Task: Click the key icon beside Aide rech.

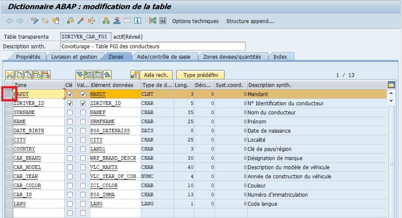Action: tap(135, 75)
